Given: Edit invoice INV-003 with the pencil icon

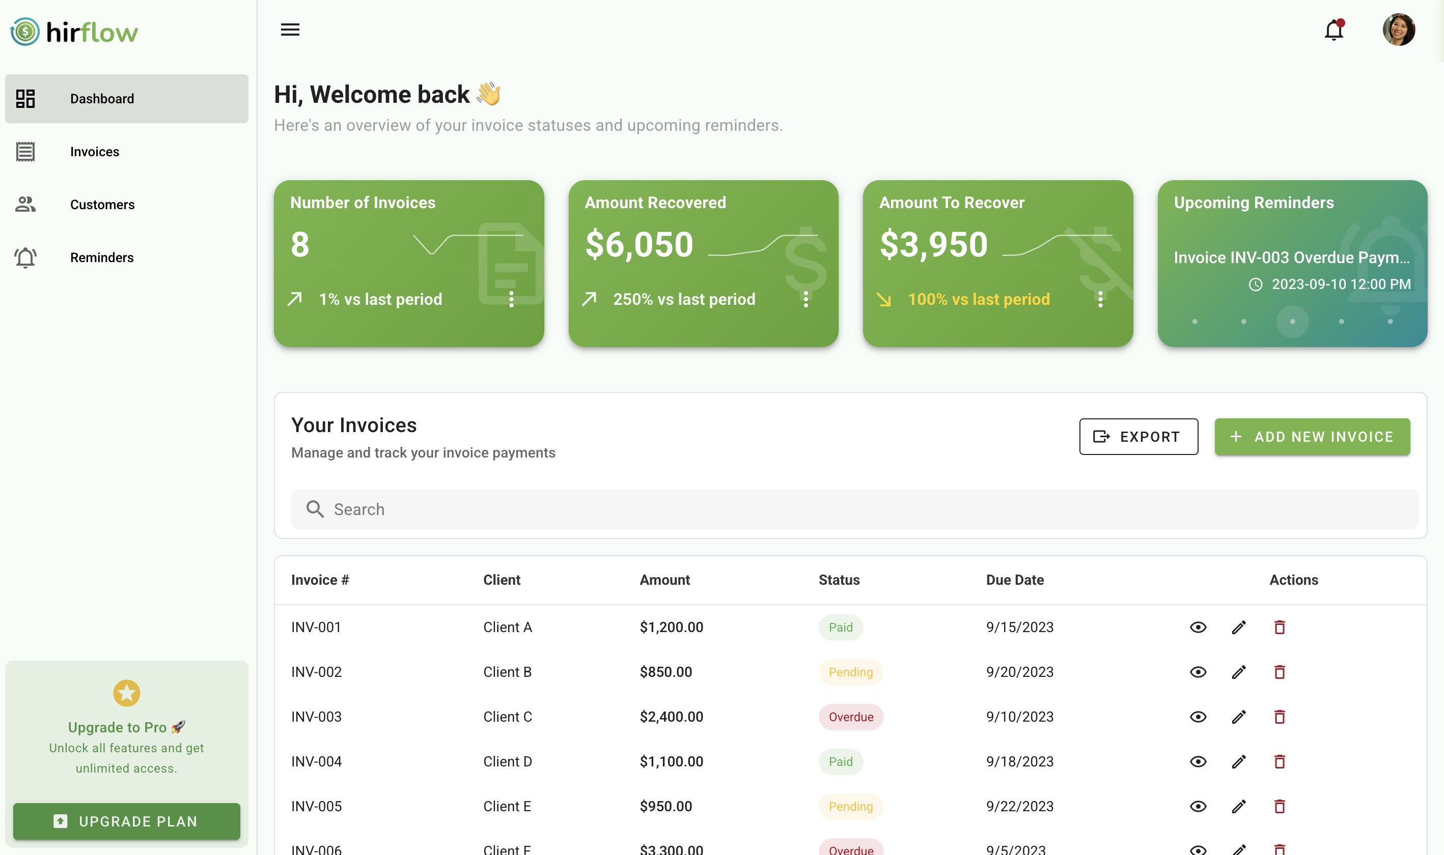Looking at the screenshot, I should click(1239, 717).
